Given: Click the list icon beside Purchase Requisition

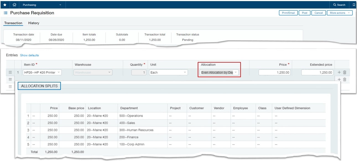Looking at the screenshot, I should pyautogui.click(x=6, y=13).
